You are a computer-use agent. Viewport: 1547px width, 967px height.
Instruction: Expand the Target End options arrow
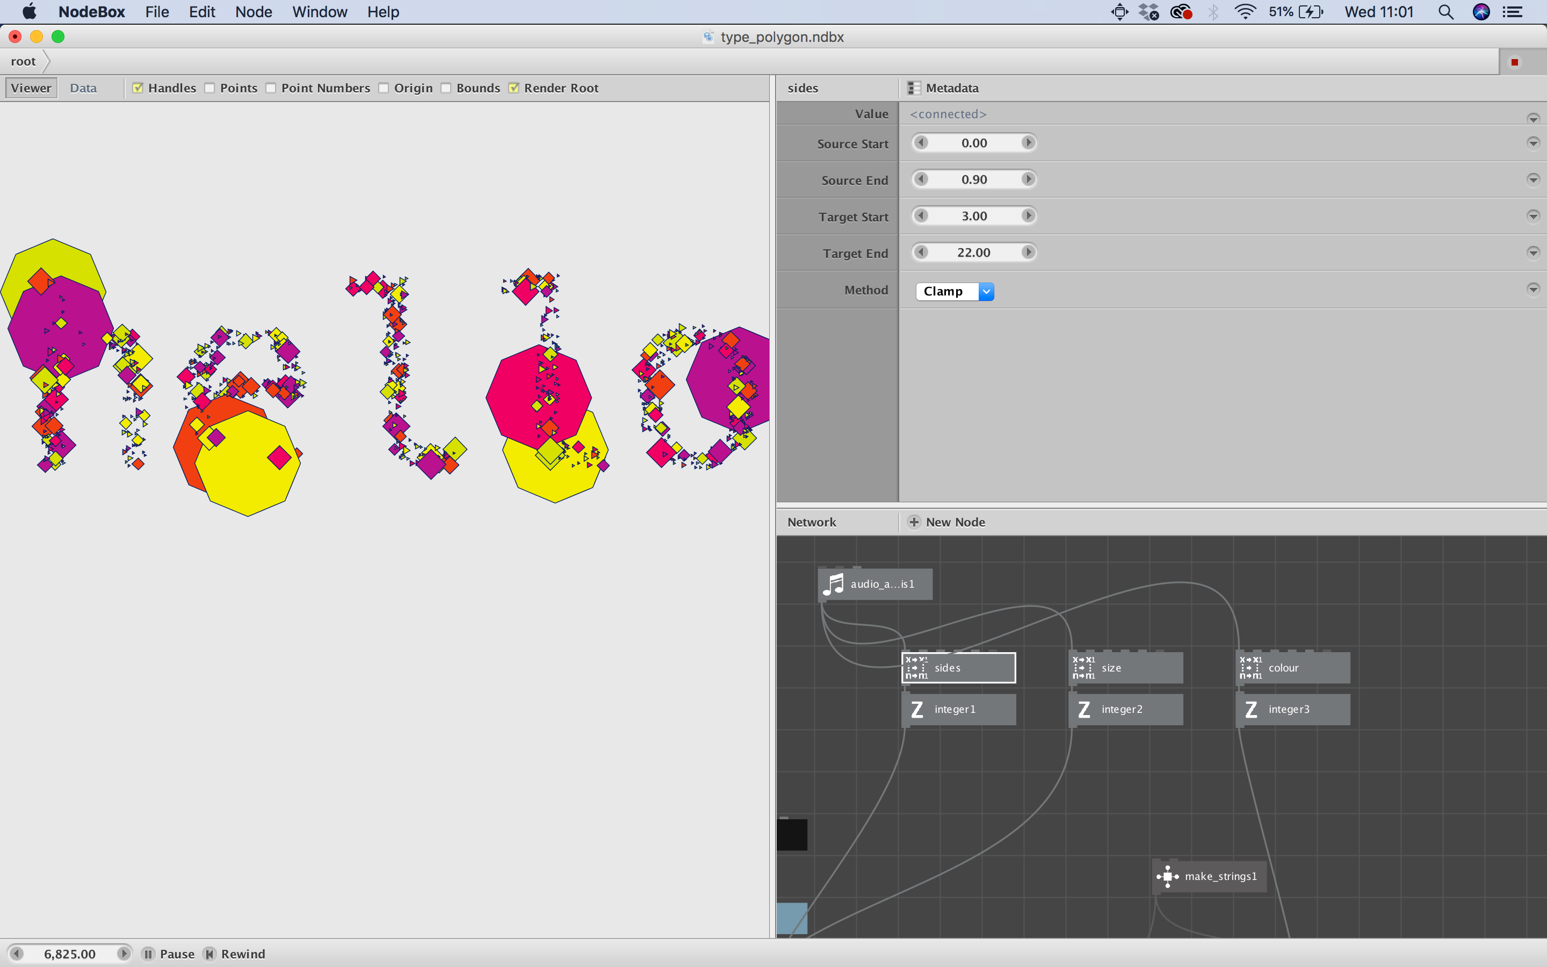pos(1533,252)
